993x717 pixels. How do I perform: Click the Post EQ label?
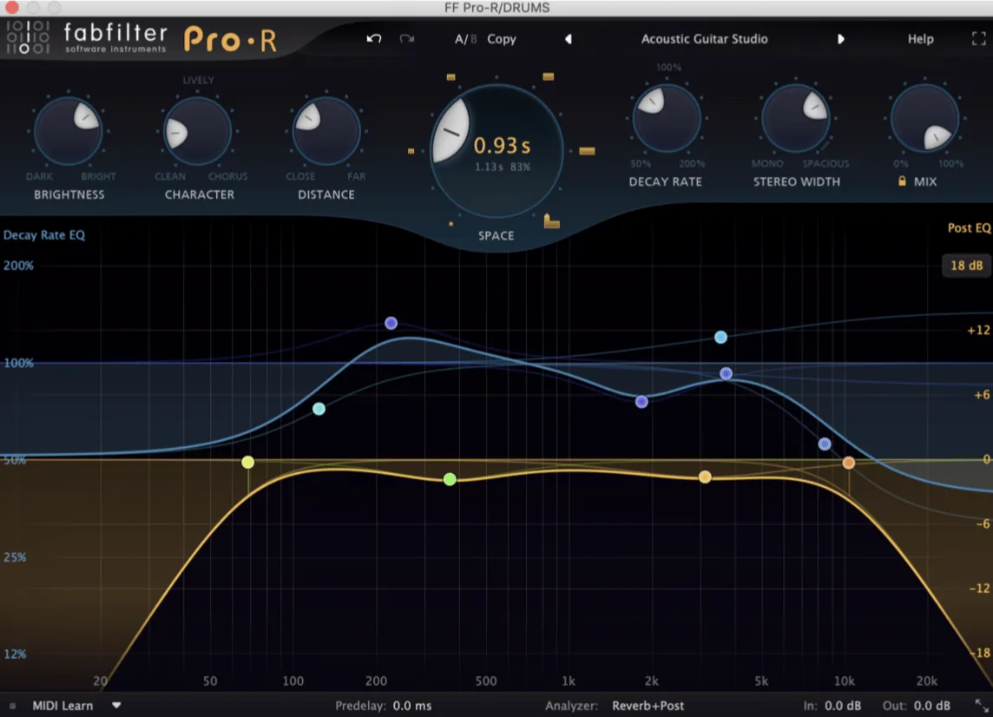(969, 228)
